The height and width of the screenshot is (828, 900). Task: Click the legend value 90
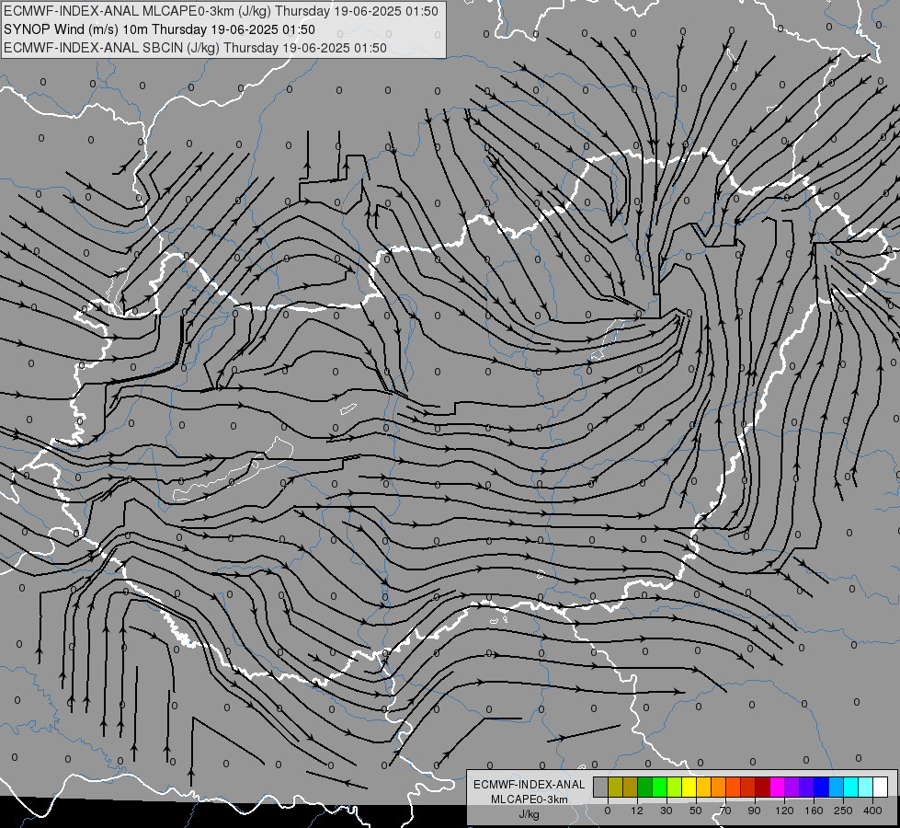click(x=754, y=811)
